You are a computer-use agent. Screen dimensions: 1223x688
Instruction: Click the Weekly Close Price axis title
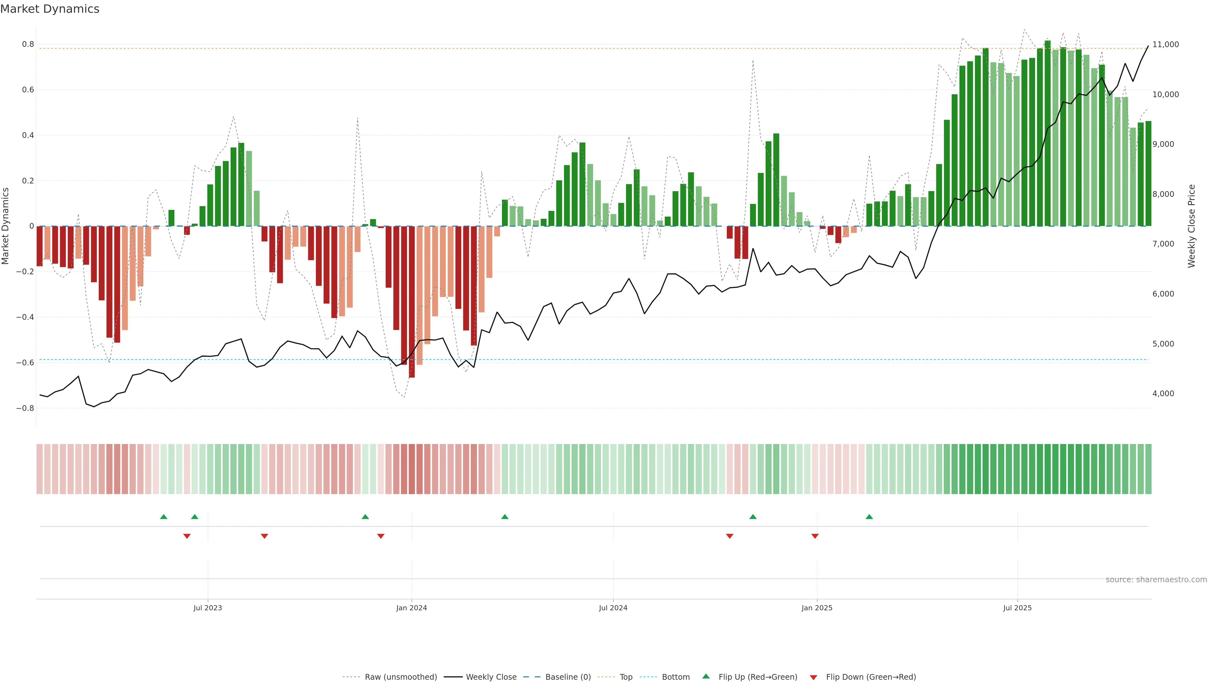(x=1191, y=226)
